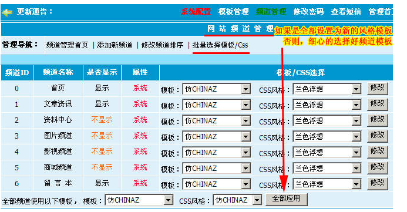Expand 模板 dropdown for 图片频道 row
The image size is (407, 212).
[x=217, y=136]
